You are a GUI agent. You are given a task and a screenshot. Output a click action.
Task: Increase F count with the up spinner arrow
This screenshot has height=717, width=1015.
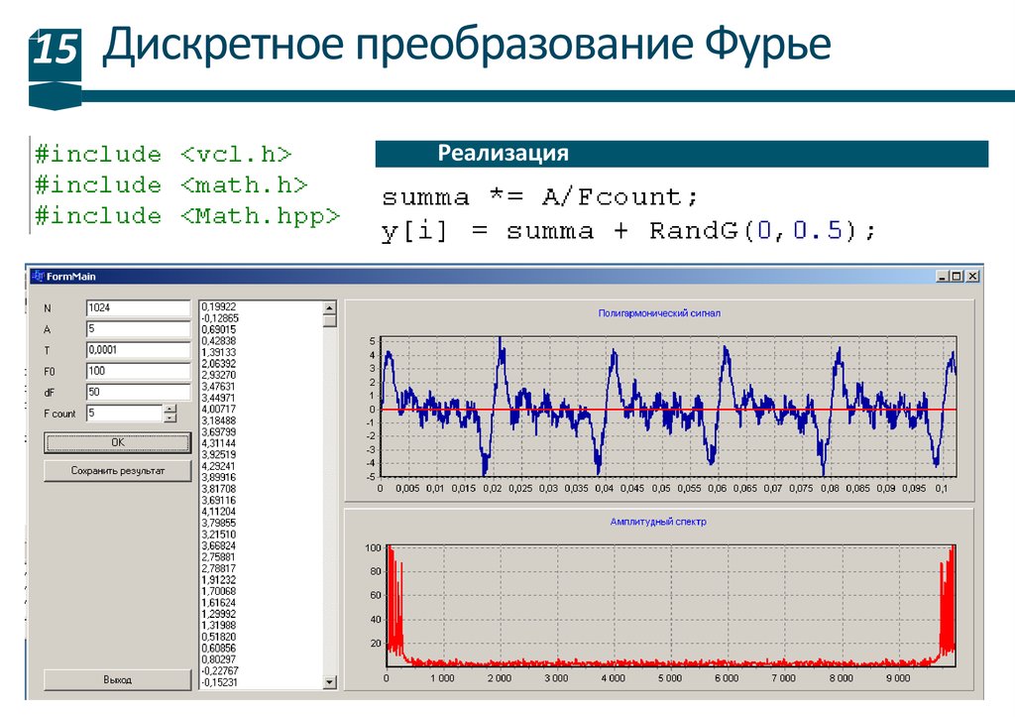(x=169, y=409)
